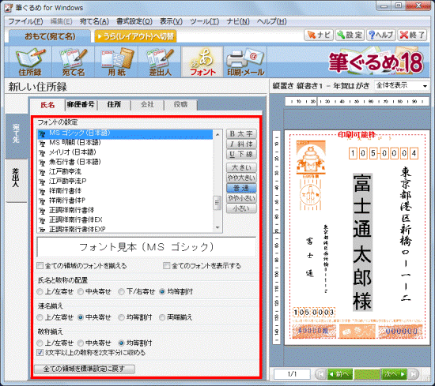Open the ヘルプ(H) menu

[271, 21]
